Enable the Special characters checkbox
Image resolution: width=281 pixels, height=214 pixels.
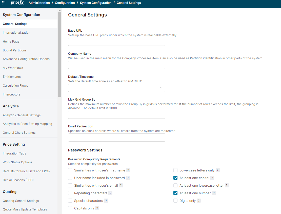(x=70, y=201)
